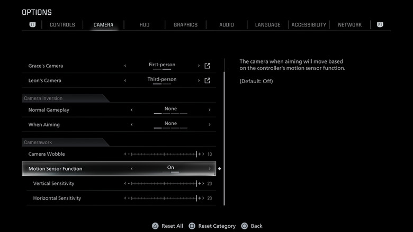413x232 pixels.
Task: Click Camera Wobble slider track
Action: tap(164, 154)
